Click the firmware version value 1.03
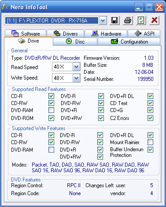Screen dimensions: 166x207 click(149, 58)
